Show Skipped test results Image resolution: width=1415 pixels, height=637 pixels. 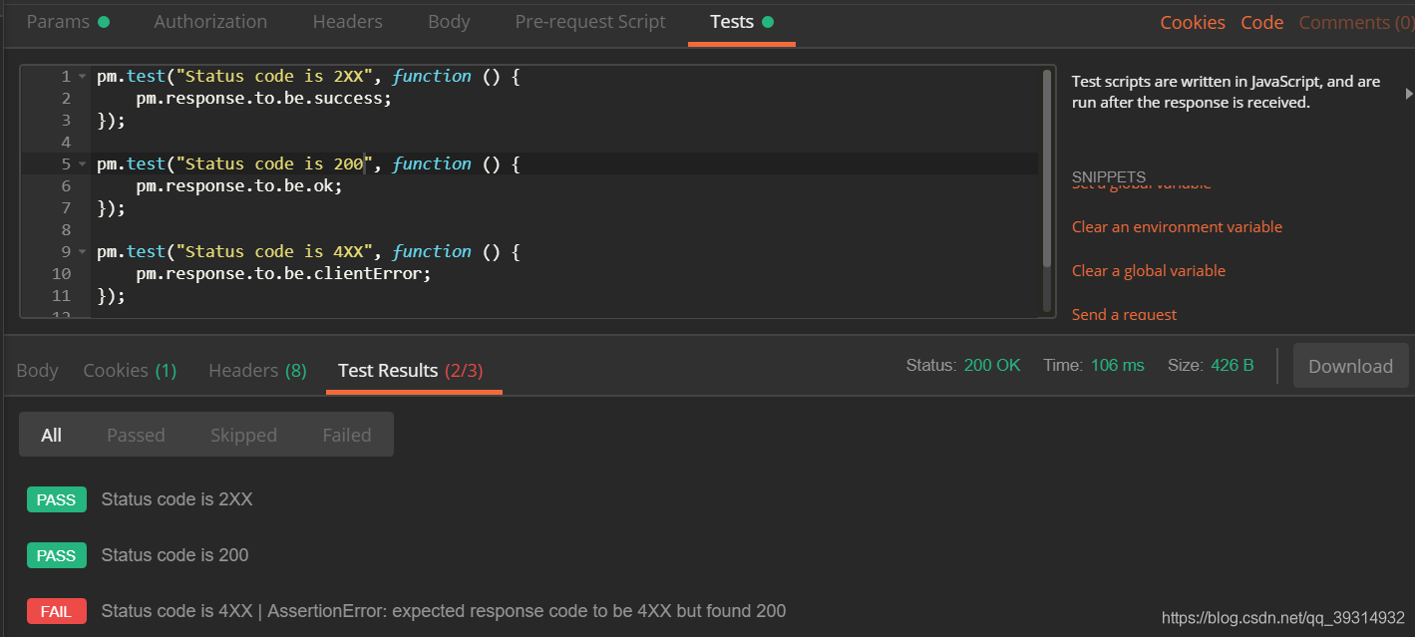point(243,436)
